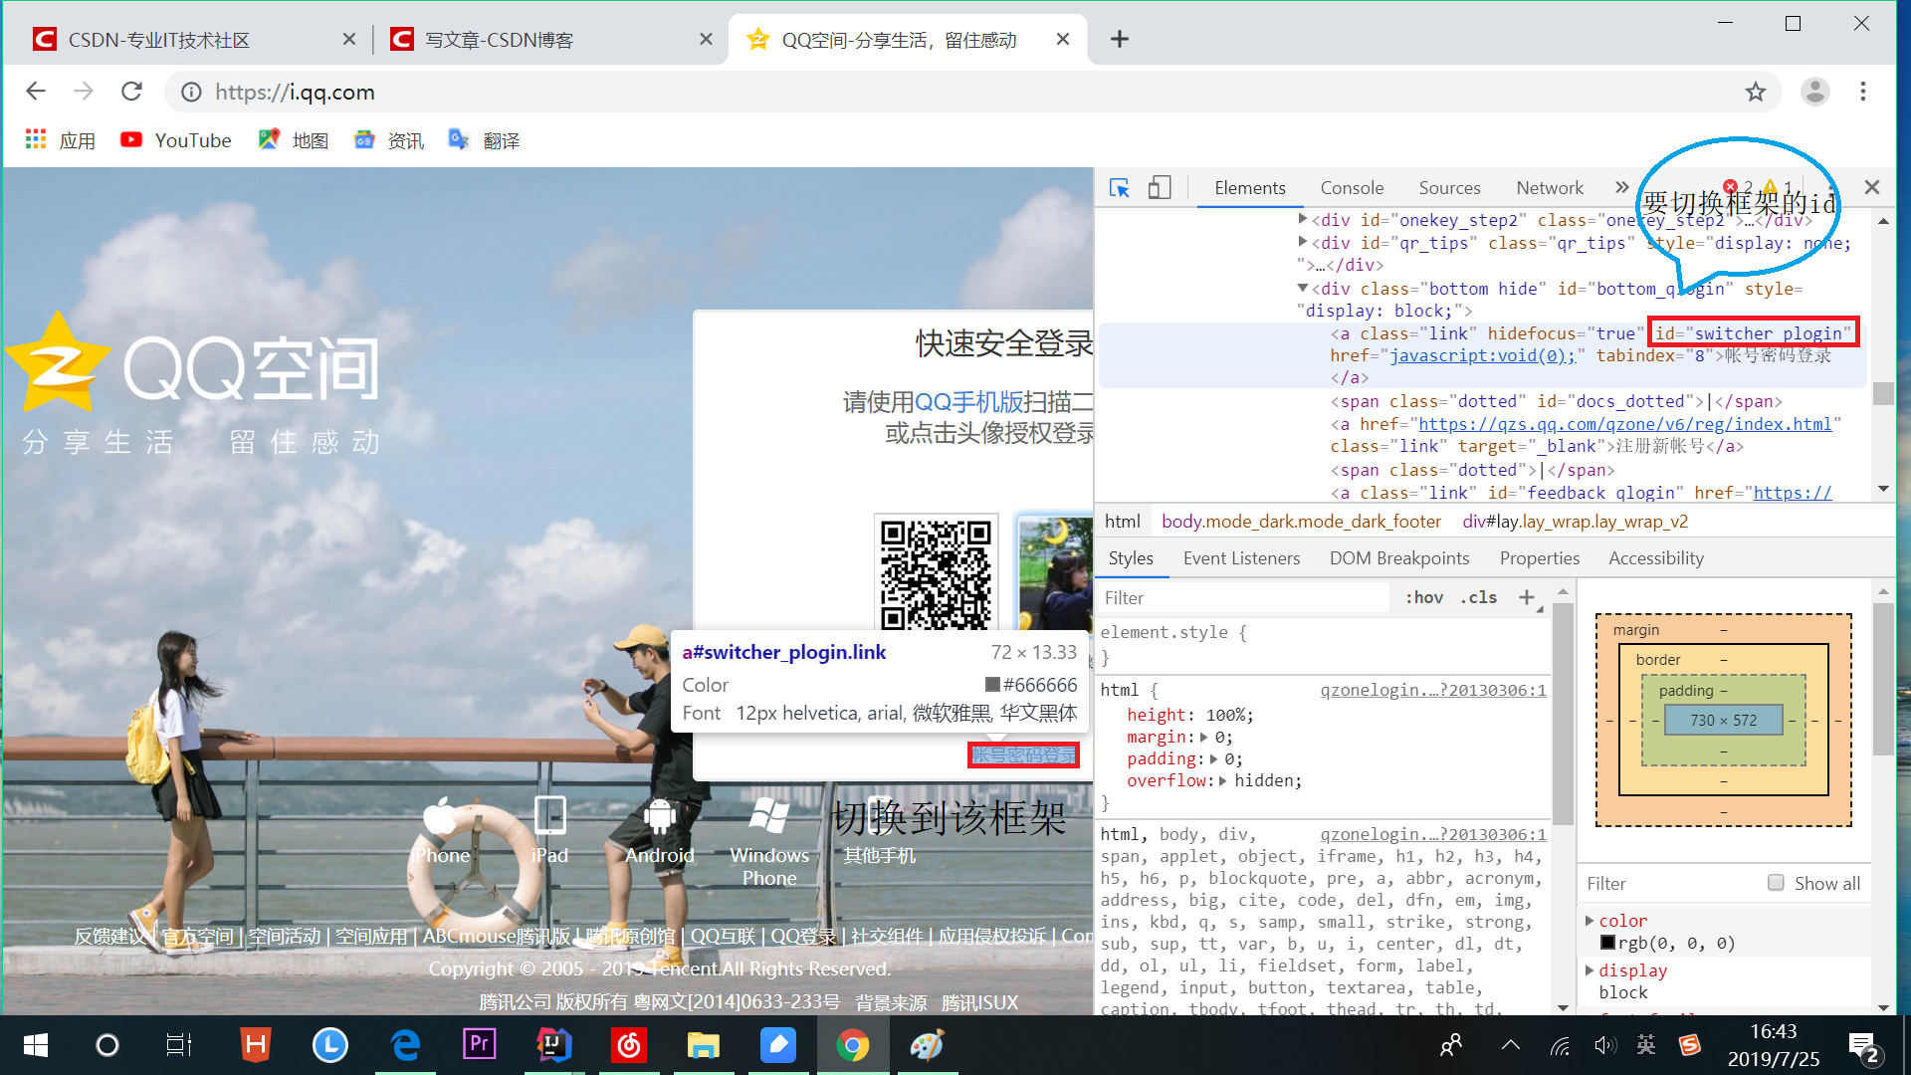Open the Event Listeners tab
Image resolution: width=1911 pixels, height=1075 pixels.
click(1241, 558)
